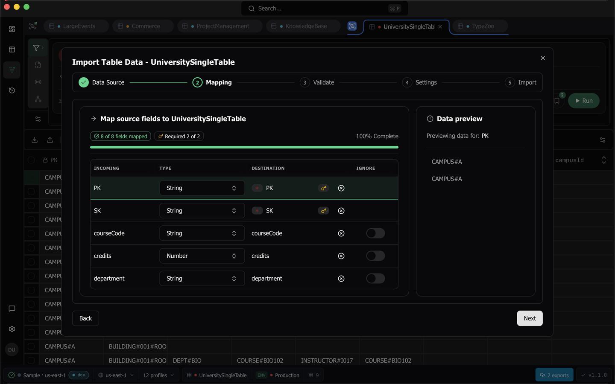
Task: Open the us-east-1 region dropdown
Action: [x=116, y=375]
